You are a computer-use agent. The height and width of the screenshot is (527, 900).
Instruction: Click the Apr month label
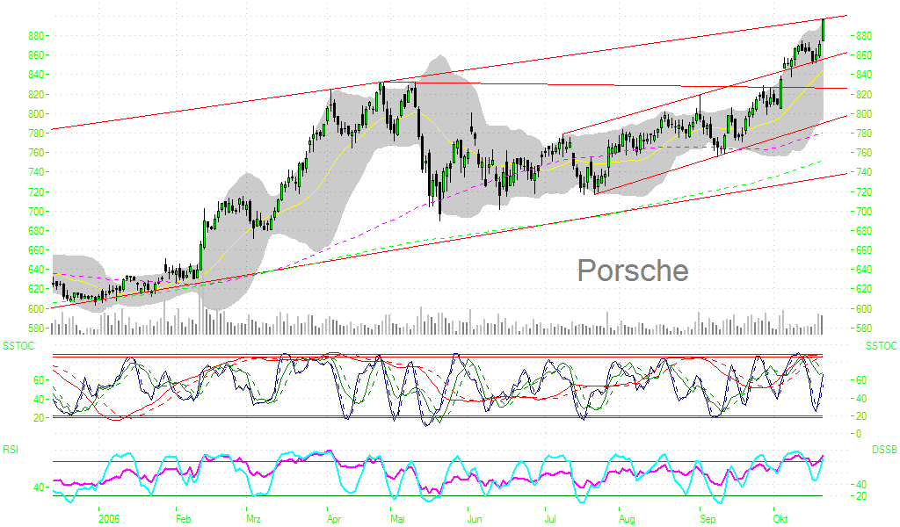334,519
